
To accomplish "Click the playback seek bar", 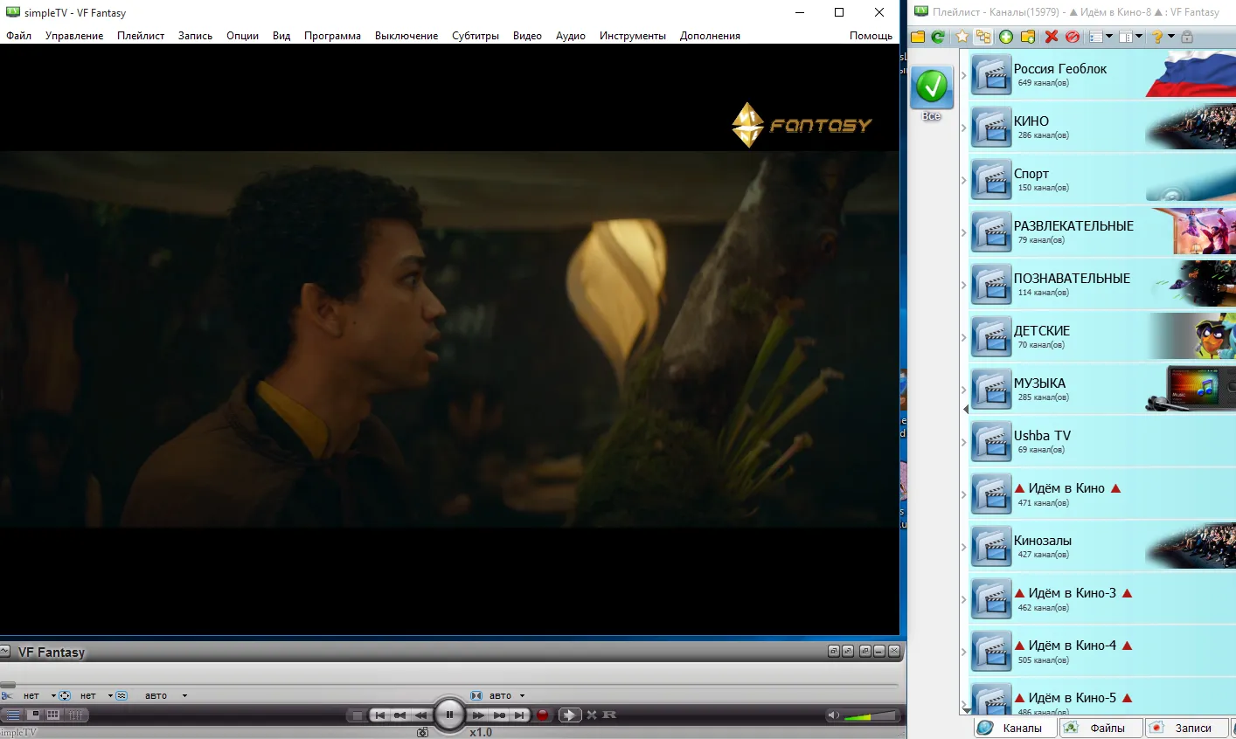I will tap(449, 685).
